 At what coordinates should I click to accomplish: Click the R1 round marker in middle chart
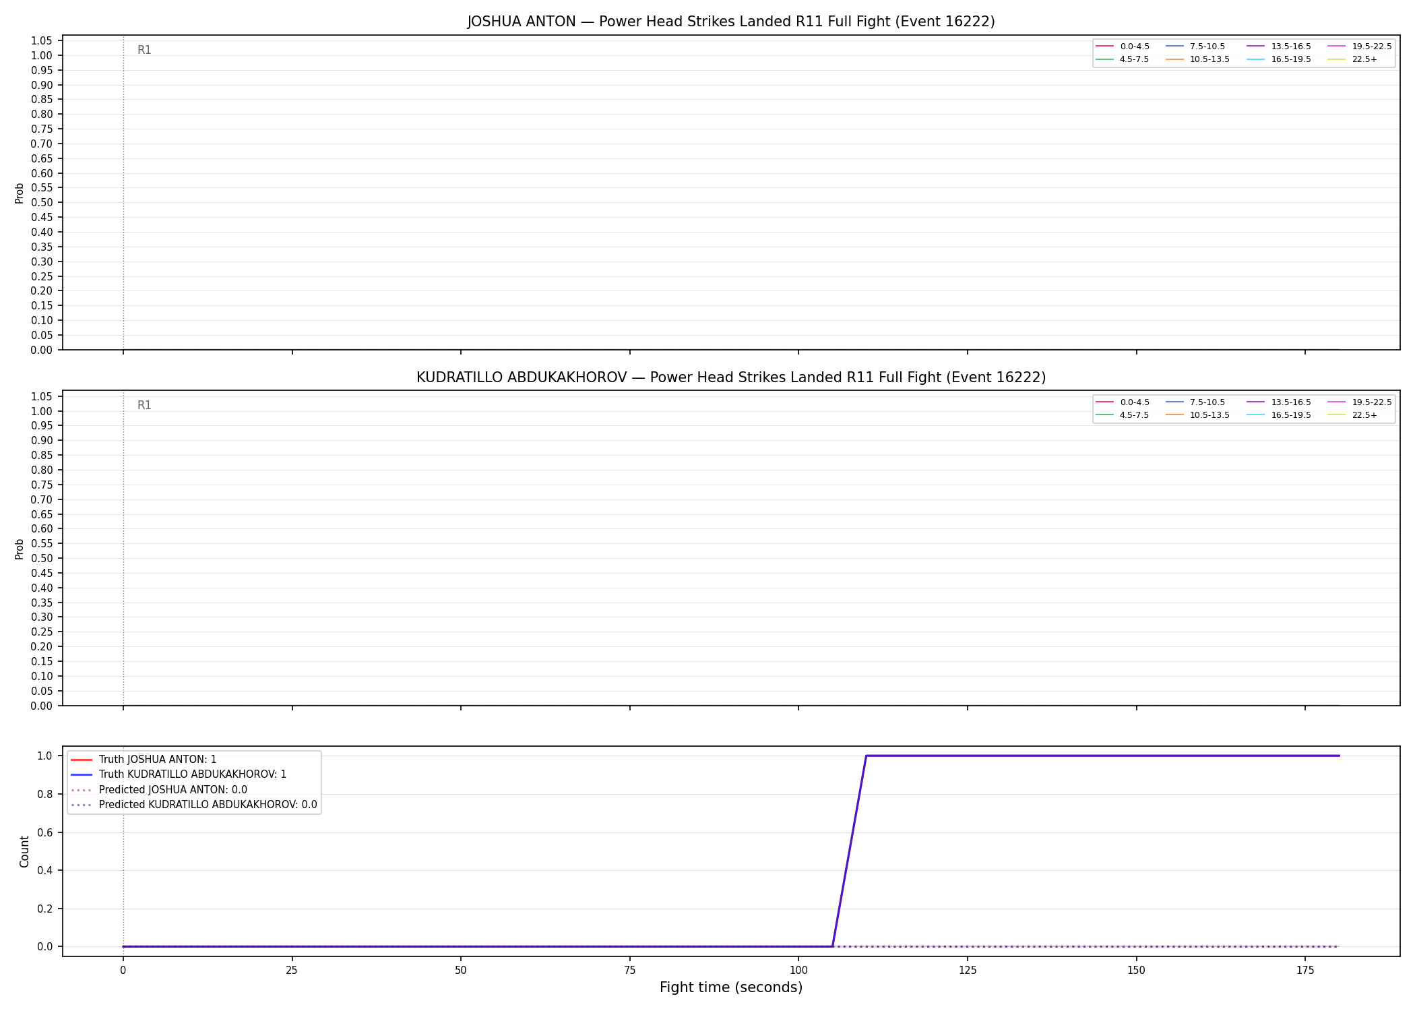click(x=144, y=405)
